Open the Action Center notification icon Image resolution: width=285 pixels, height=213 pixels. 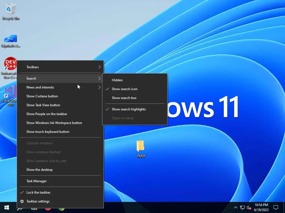pos(276,207)
